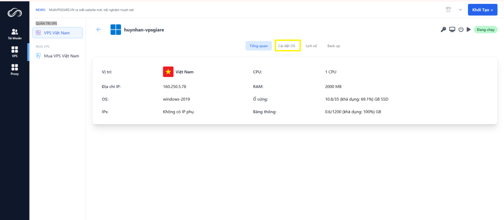
Task: Click the Windows logo next to VPS name
Action: 116,29
